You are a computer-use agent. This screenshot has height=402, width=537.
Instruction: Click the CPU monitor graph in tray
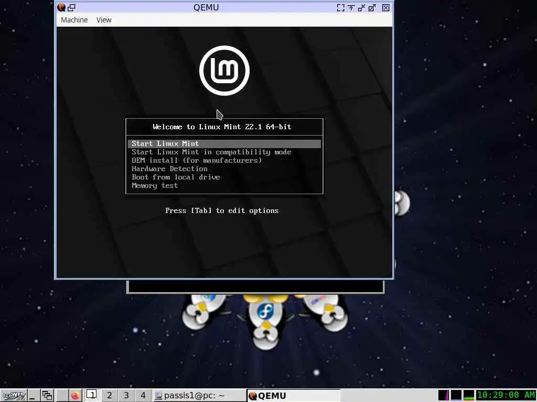coord(469,395)
